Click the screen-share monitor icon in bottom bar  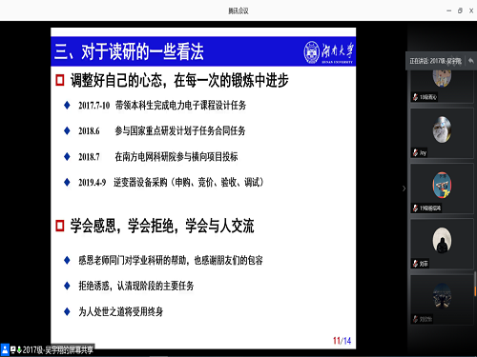[x=12, y=349]
